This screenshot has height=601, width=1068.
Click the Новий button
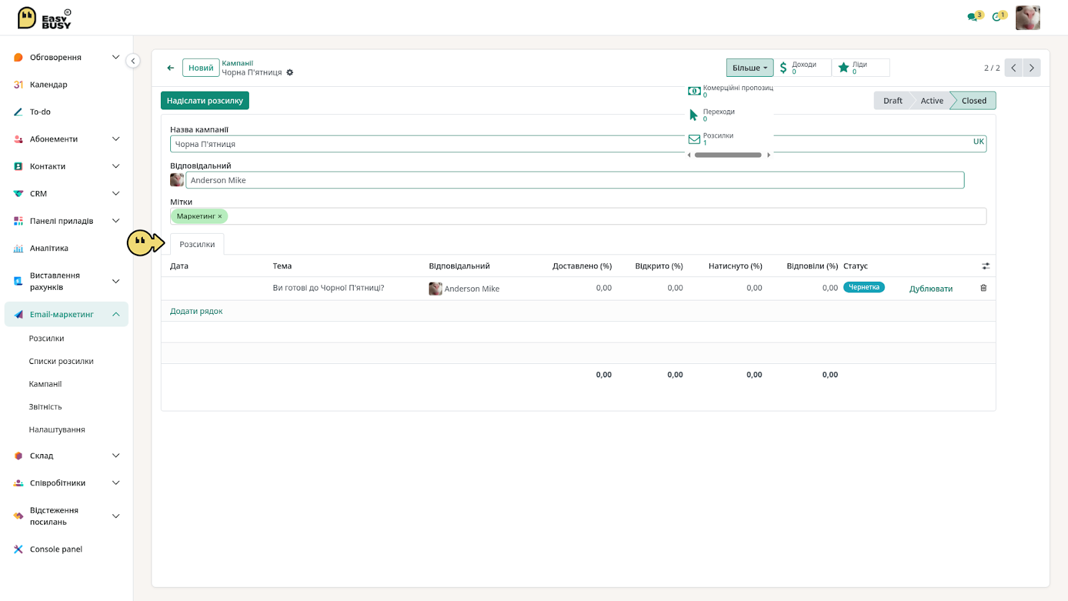click(x=201, y=67)
